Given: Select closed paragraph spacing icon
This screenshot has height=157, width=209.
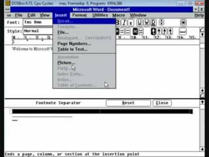Looking at the screenshot, I should [135, 31].
